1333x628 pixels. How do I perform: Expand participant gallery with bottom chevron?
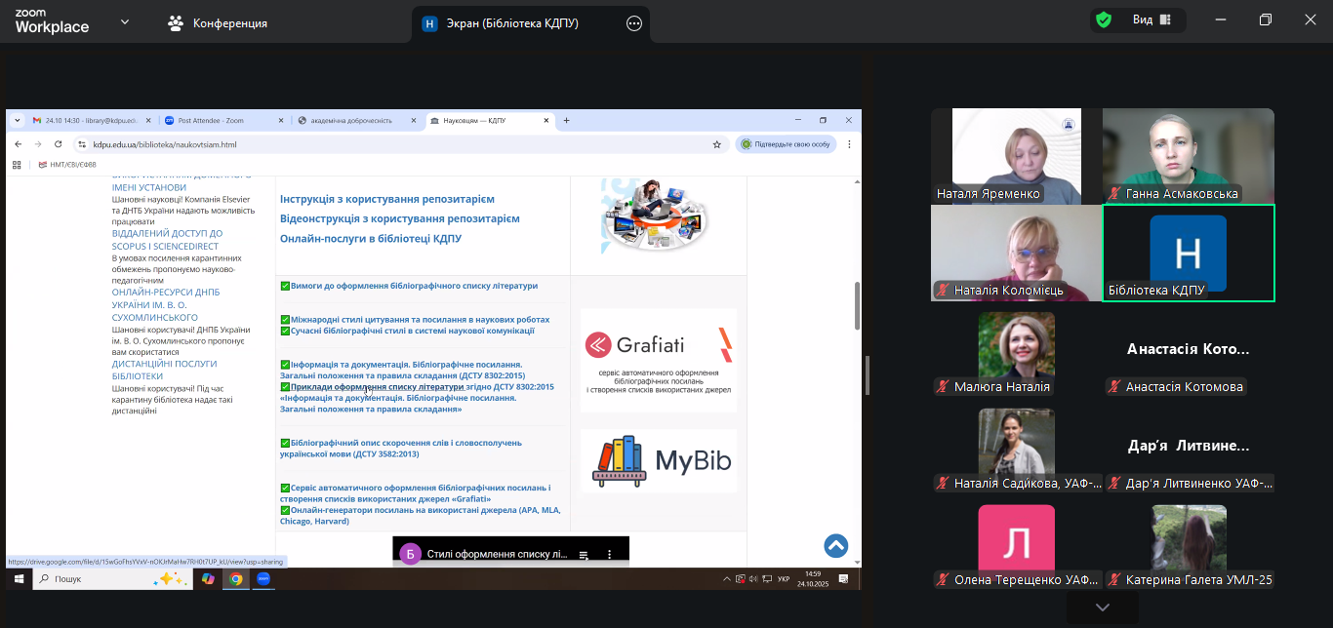[x=1102, y=608]
